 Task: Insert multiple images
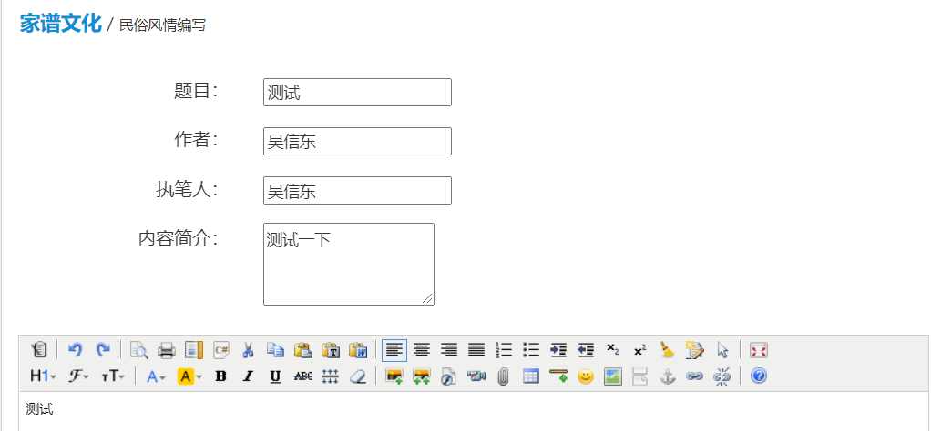tap(422, 376)
